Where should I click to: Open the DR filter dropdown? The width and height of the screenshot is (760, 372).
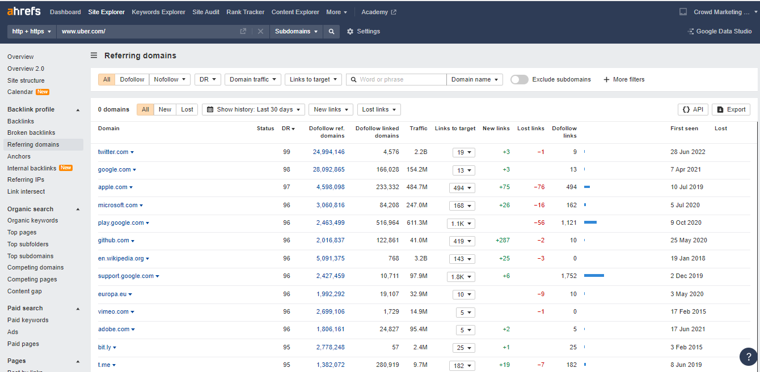(208, 79)
